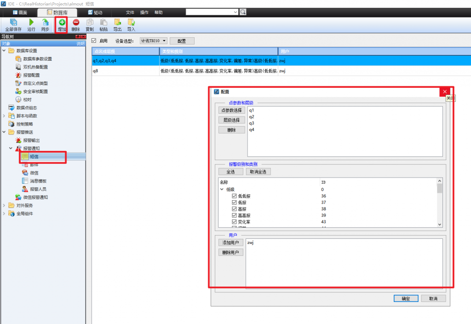Open 文件 menu
Image resolution: width=471 pixels, height=324 pixels.
pyautogui.click(x=130, y=12)
